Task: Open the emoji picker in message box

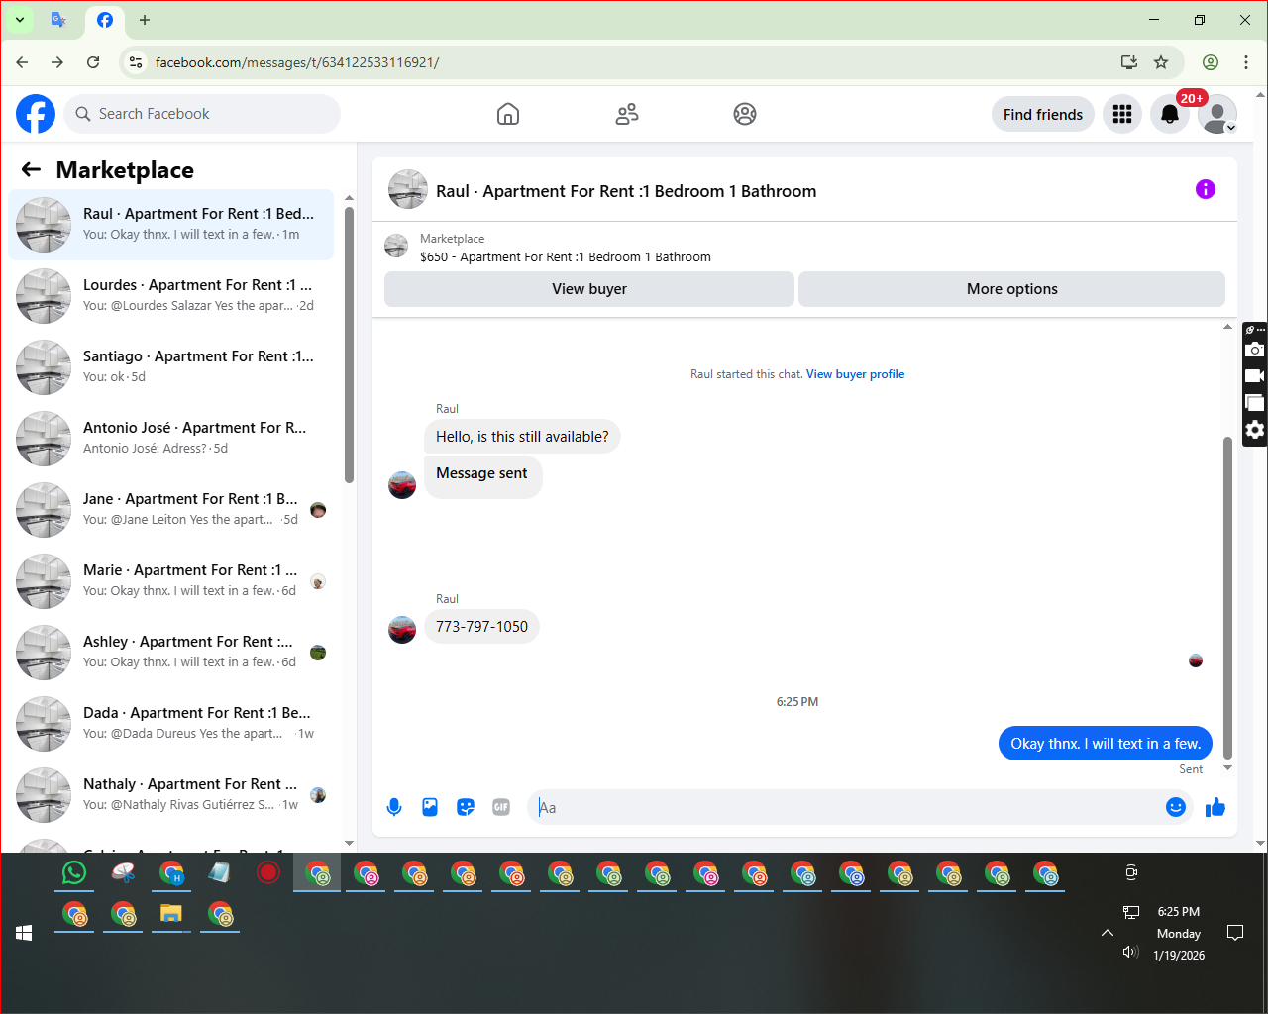Action: coord(1176,807)
